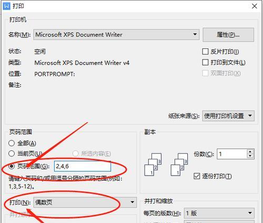Open printer 属性 properties button
Screen dimensions: 263x223
(228, 35)
